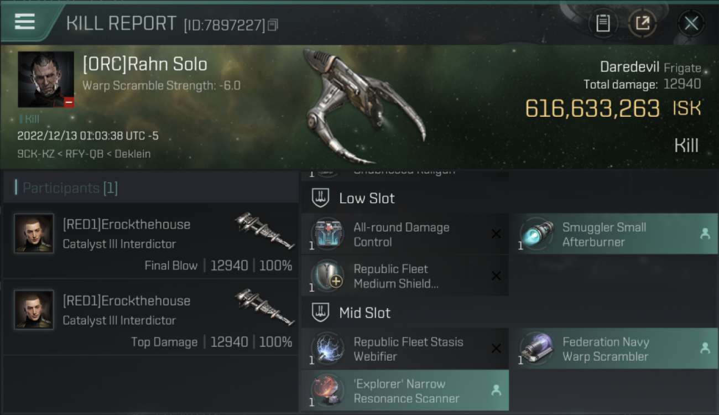Open the hamburger menu icon
Screen dimensions: 719x415
coord(25,22)
